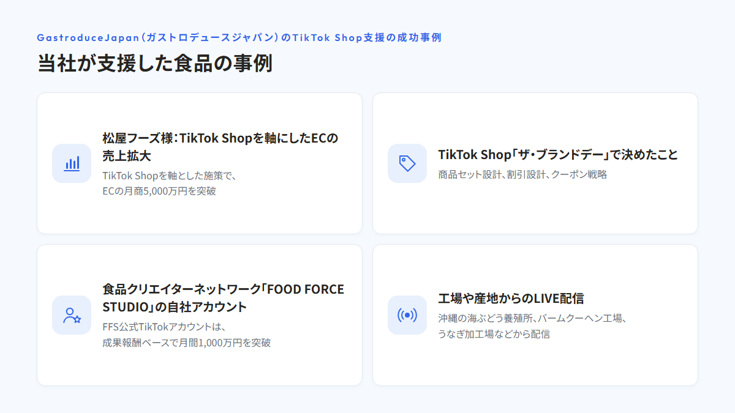
Task: Click the live broadcast icon in LIVE配信 card
Action: coord(407,315)
